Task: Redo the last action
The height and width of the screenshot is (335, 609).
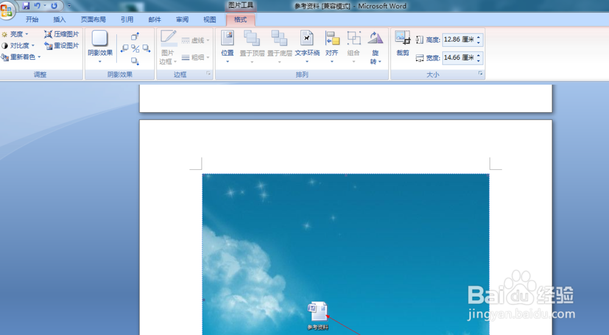Action: (x=54, y=5)
